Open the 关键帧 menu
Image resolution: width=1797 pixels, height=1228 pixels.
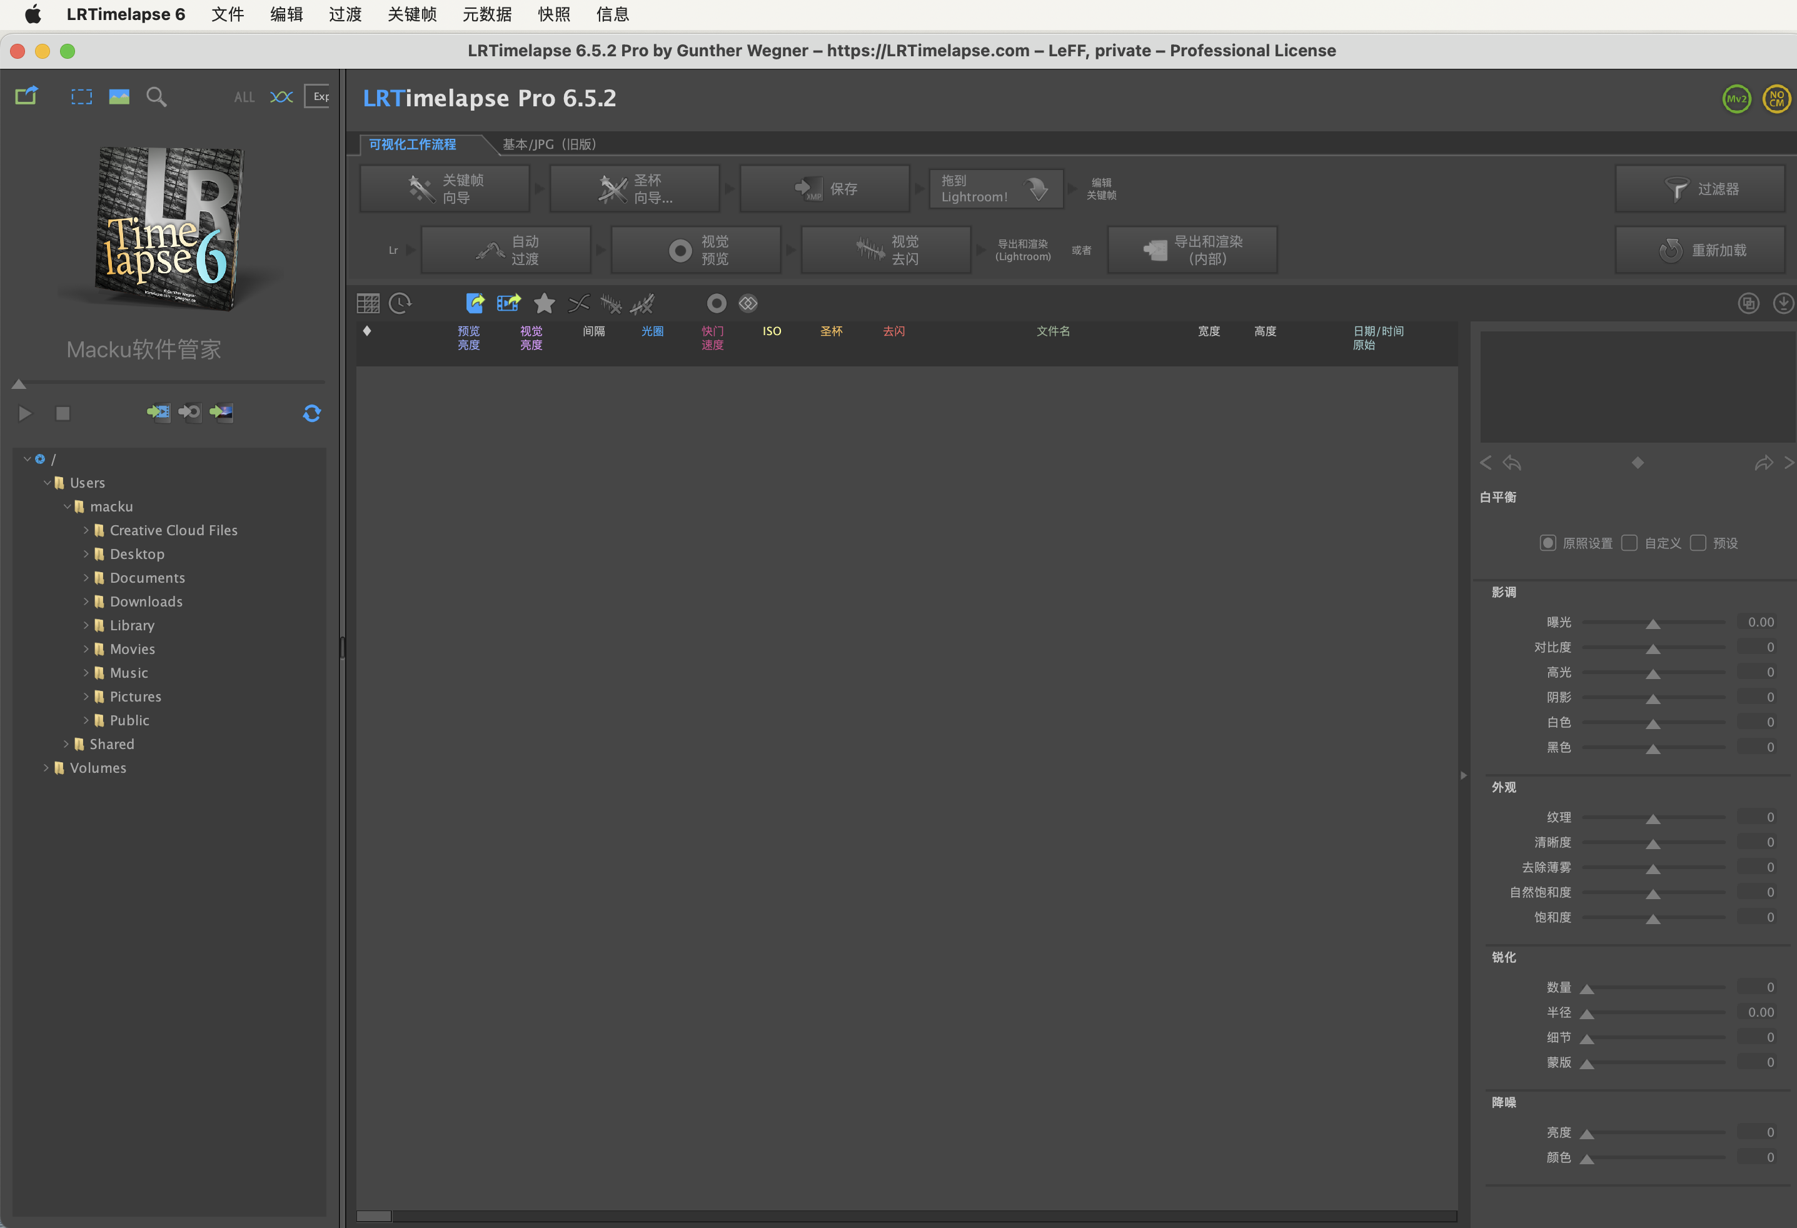[x=412, y=14]
